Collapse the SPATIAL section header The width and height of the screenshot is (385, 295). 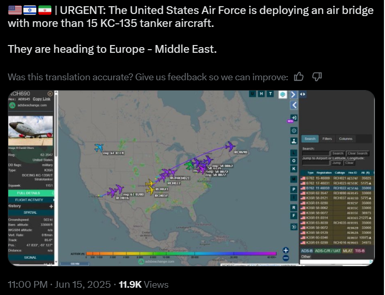coord(31,213)
